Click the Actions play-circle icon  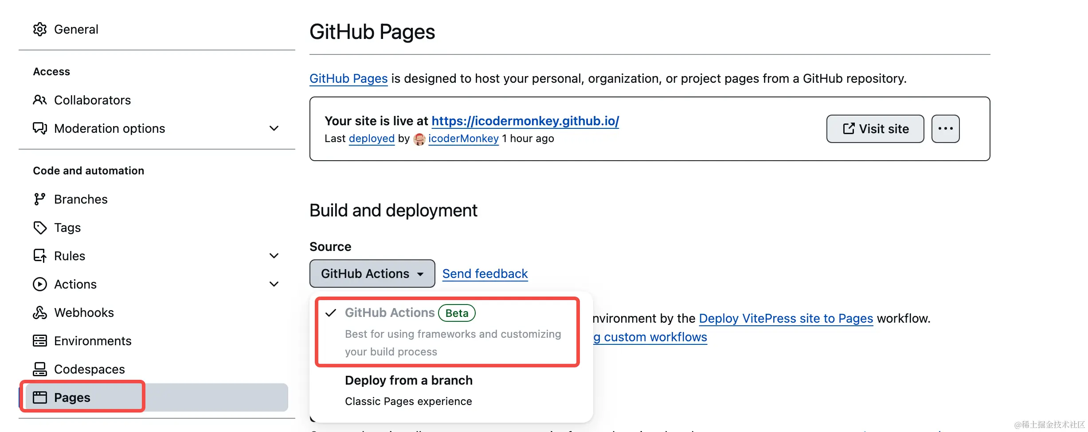(x=40, y=284)
